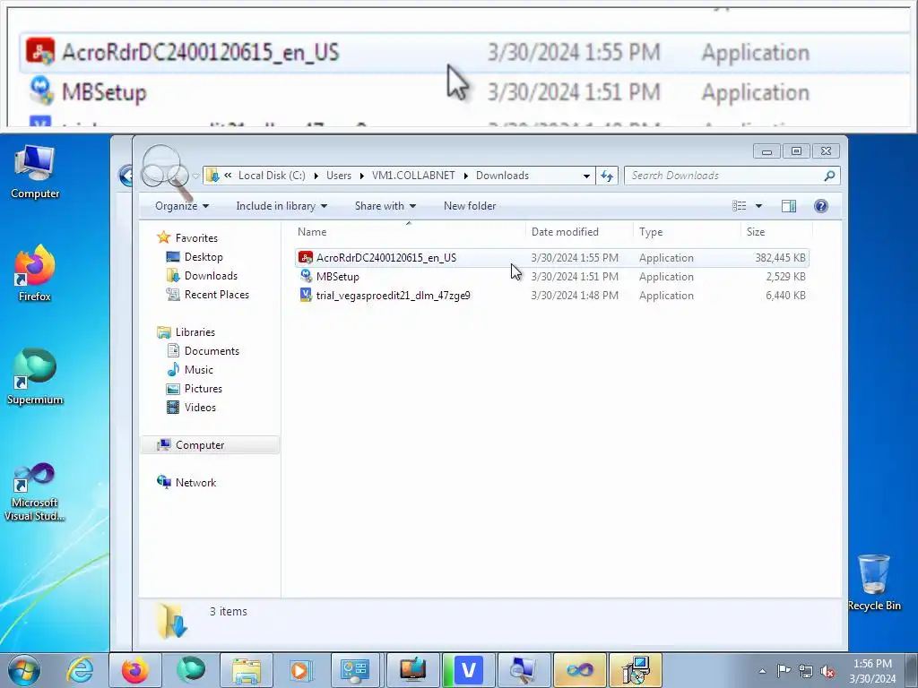This screenshot has width=918, height=688.
Task: Click the New folder button
Action: point(470,206)
